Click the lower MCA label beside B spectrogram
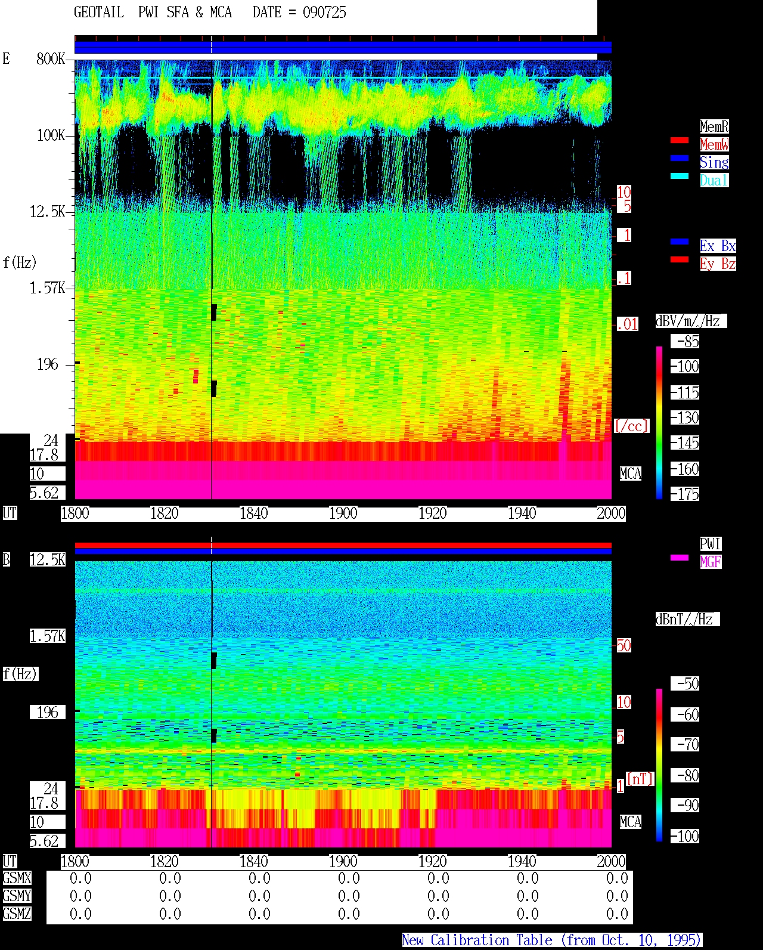 [x=631, y=822]
